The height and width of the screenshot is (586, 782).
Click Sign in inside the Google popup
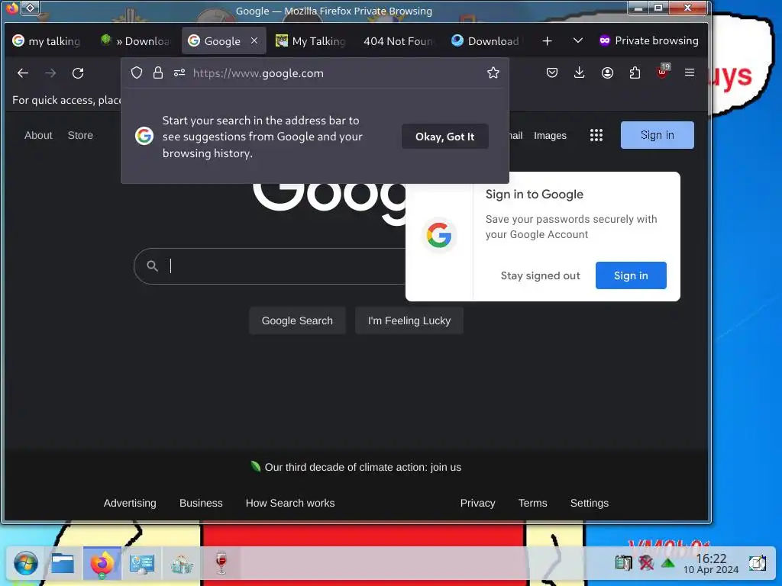point(631,275)
